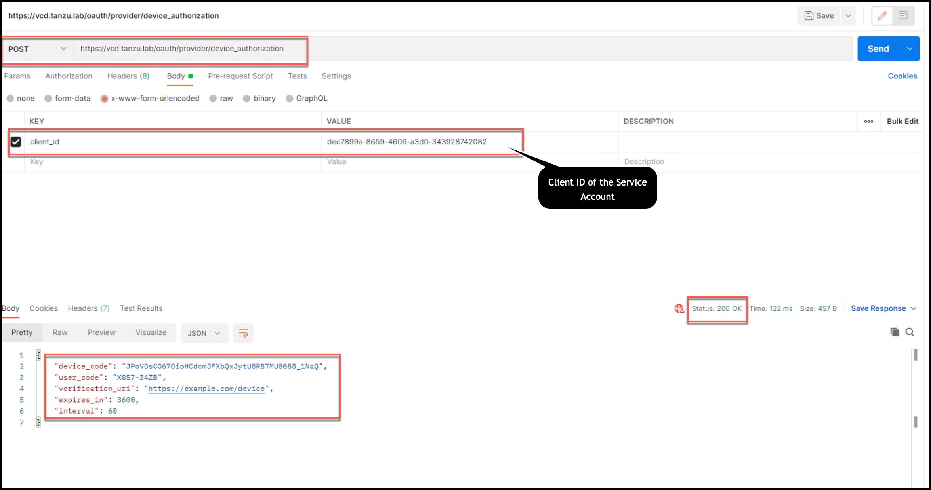Expand the JSON format dropdown
This screenshot has width=931, height=490.
tap(204, 333)
